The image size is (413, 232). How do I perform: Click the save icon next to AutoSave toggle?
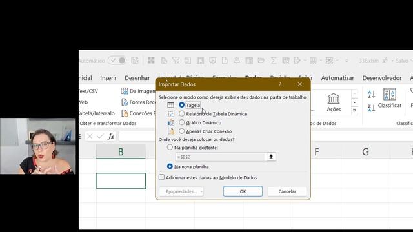click(135, 61)
